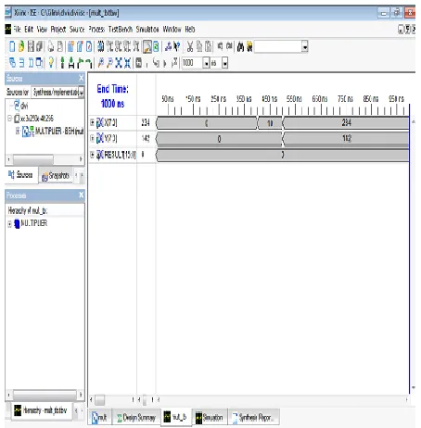Screen dimensions: 421x428
Task: Click the simulation time 1000 input field
Action: click(x=192, y=63)
